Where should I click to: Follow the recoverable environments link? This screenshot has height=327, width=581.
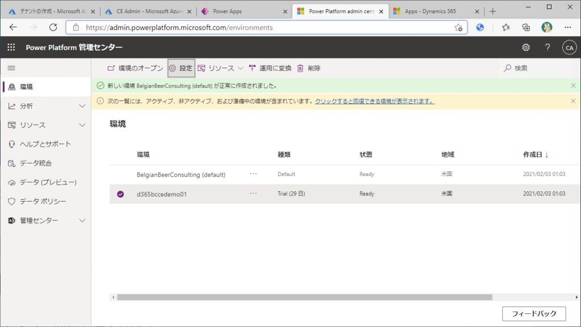(374, 101)
